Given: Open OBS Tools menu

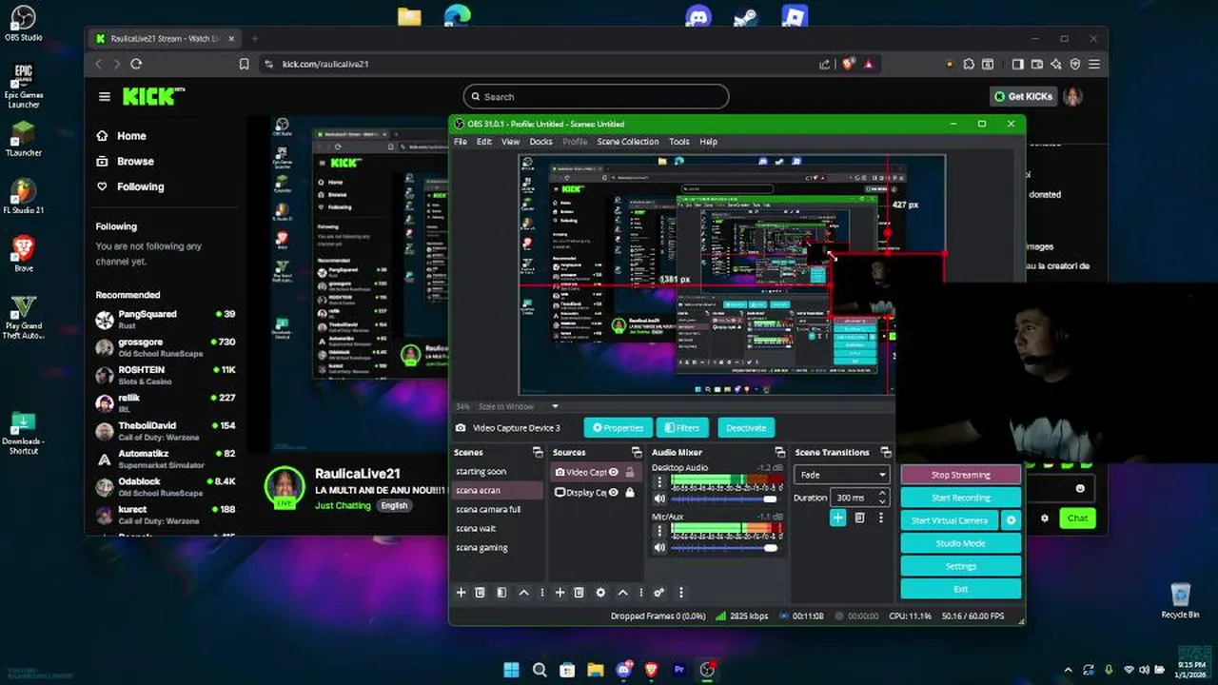Looking at the screenshot, I should (x=678, y=142).
